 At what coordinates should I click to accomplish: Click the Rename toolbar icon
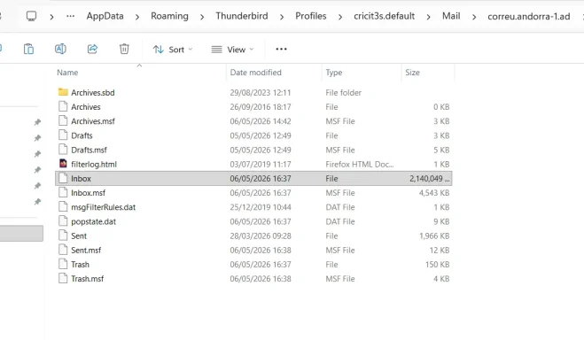pos(60,49)
